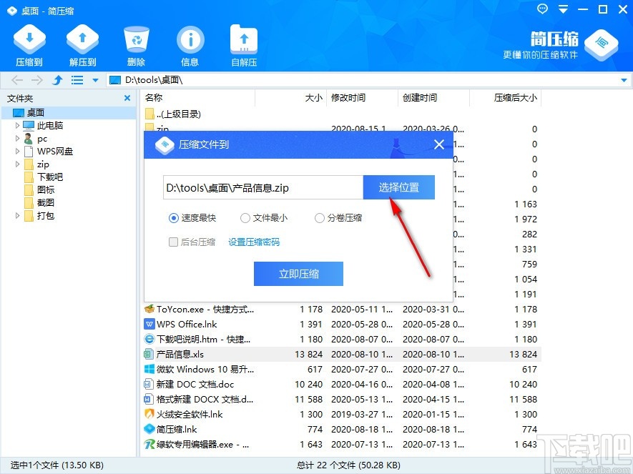Screen dimensions: 633x474
Task: Select the 解压到 extract tool
Action: tap(82, 43)
